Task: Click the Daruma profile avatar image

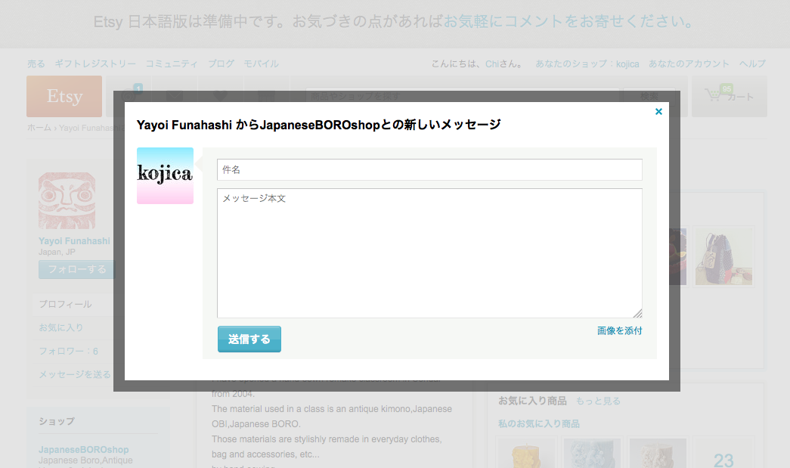Action: tap(67, 200)
